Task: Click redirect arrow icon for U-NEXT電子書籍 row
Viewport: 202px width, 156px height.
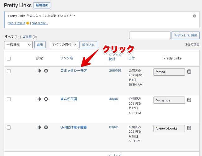Action: 39,127
